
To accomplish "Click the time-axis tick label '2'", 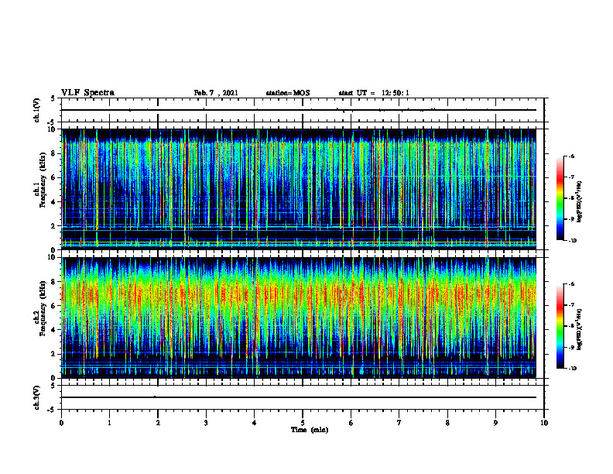I will tap(158, 423).
